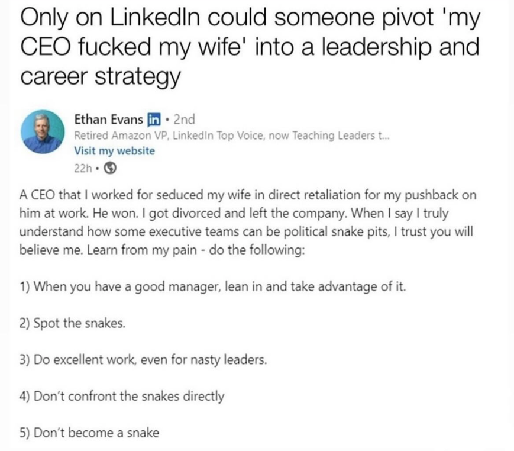Click Ethan Evans' profile photo

point(42,131)
